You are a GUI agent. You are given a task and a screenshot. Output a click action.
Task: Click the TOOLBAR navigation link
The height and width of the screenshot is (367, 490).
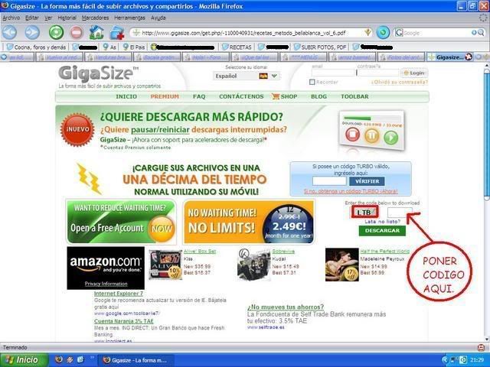pos(354,96)
